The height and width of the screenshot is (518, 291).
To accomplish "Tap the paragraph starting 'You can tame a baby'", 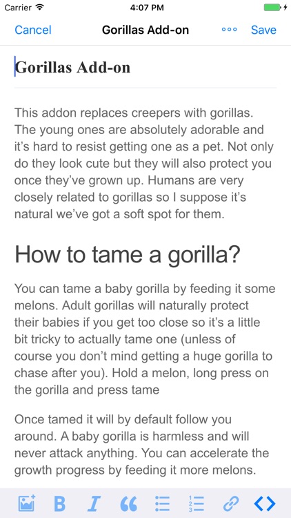I will pyautogui.click(x=145, y=339).
